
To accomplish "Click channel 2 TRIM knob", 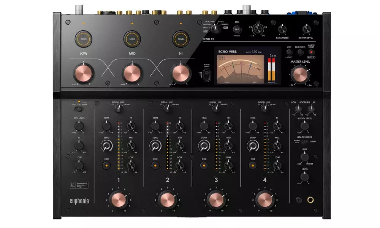I will 155,126.
